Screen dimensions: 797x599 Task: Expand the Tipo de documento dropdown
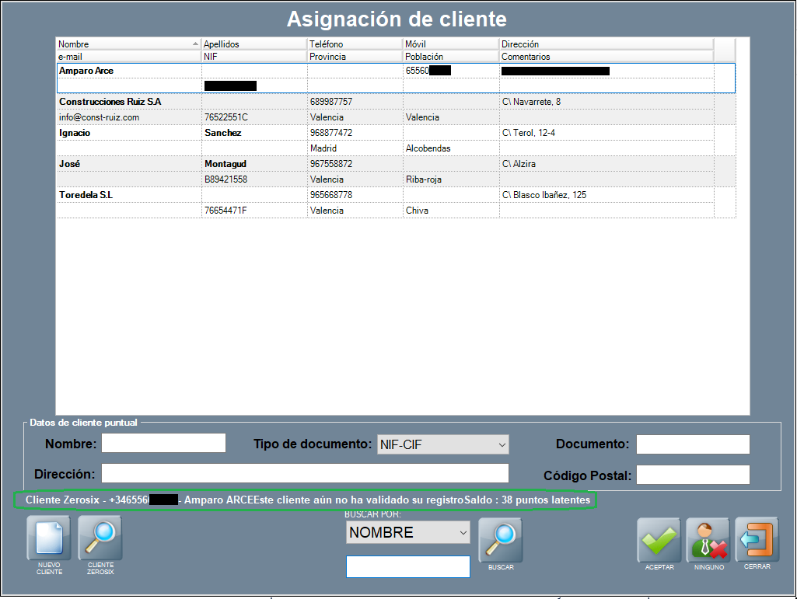click(x=442, y=444)
